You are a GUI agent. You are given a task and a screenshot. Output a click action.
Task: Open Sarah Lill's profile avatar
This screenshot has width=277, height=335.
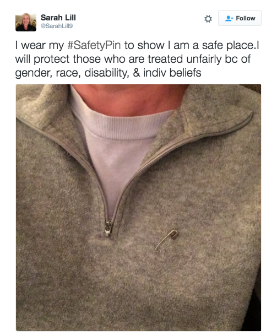point(26,22)
